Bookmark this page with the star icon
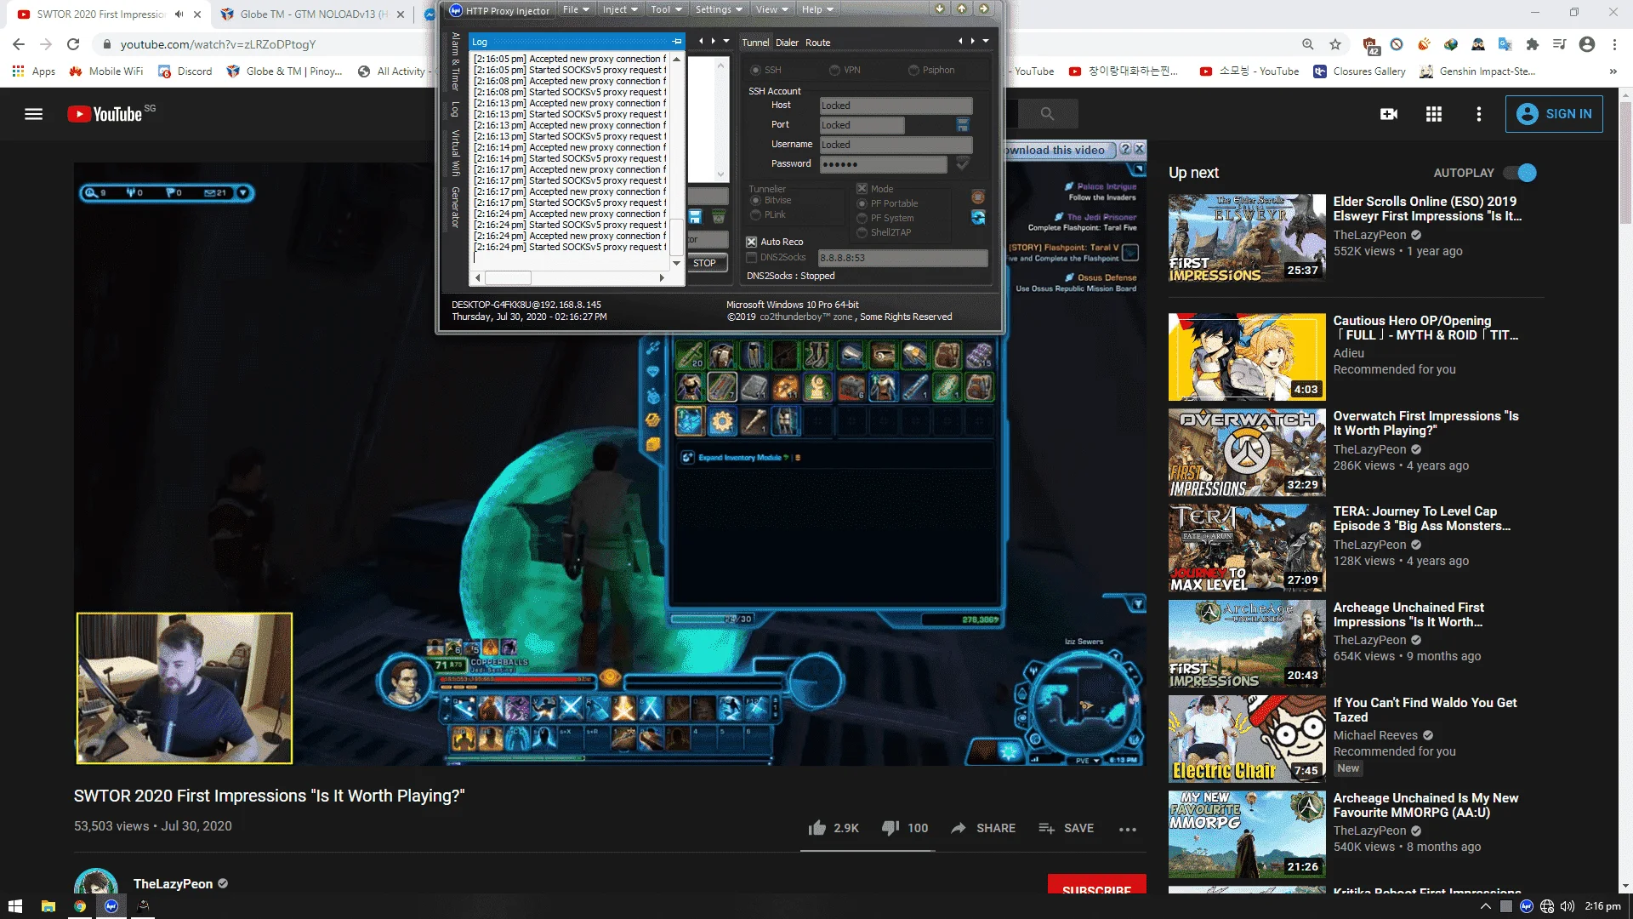1633x919 pixels. 1335,44
